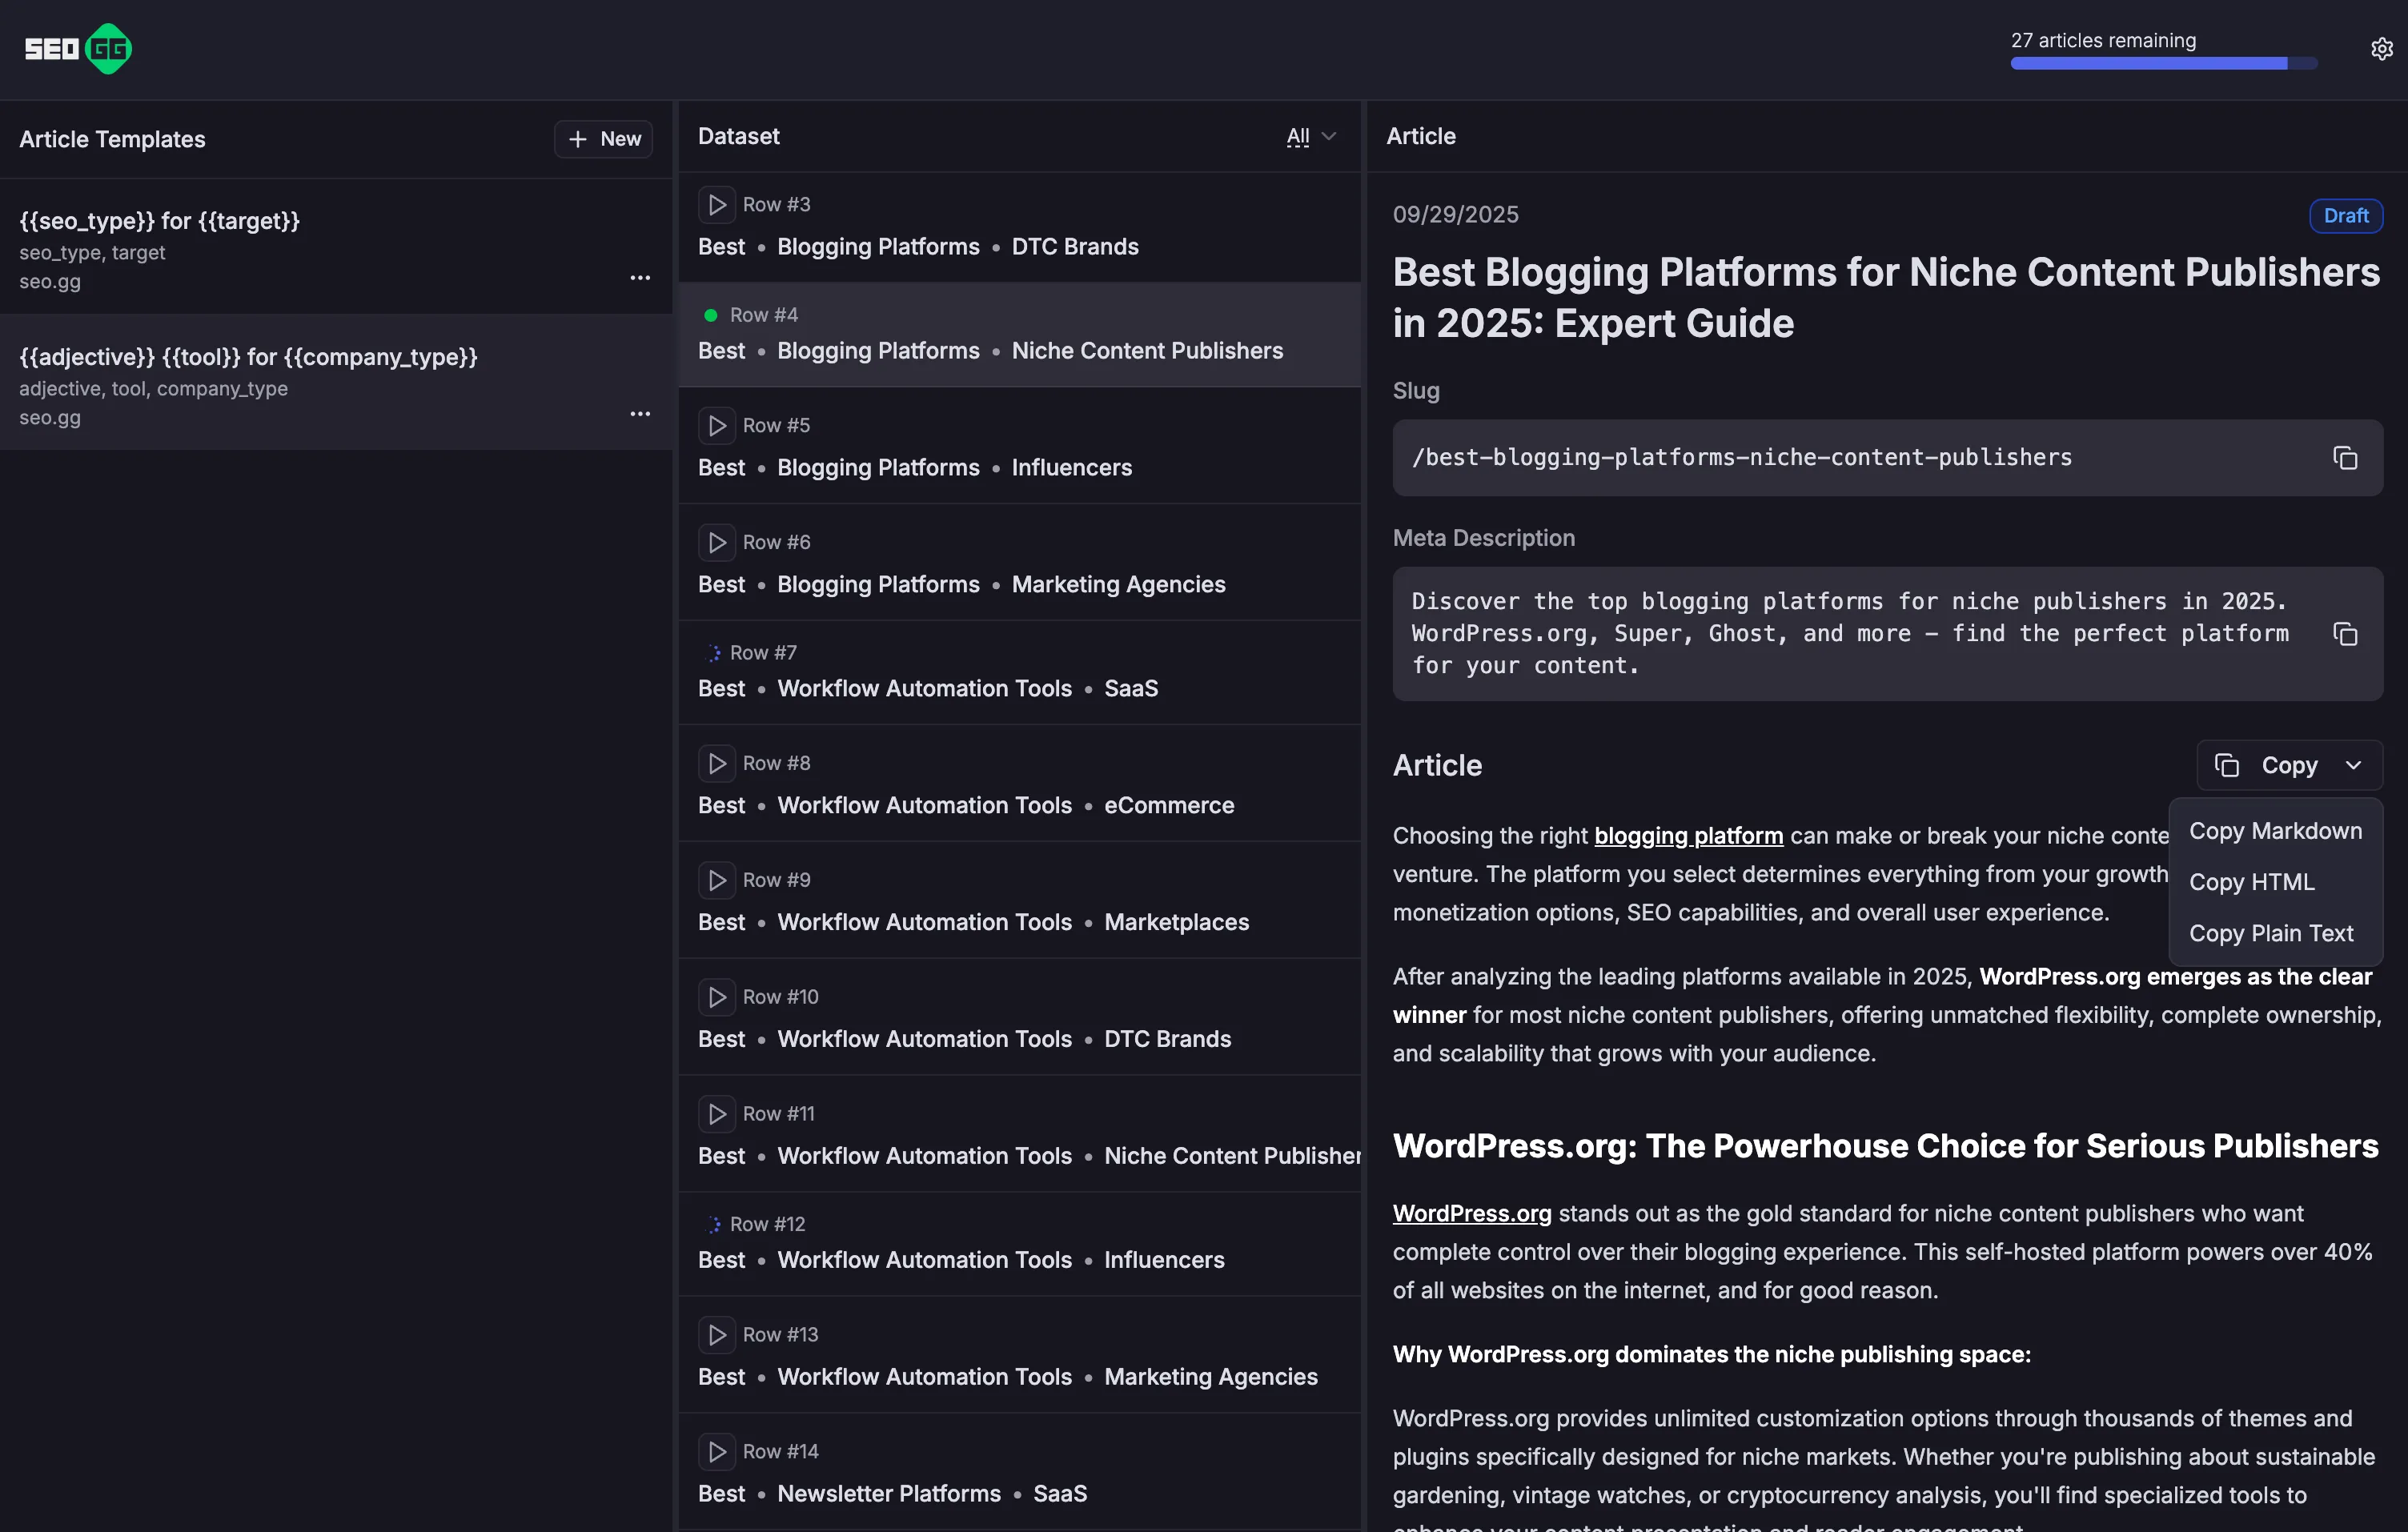Viewport: 2408px width, 1532px height.
Task: Select Copy HTML option
Action: (x=2251, y=883)
